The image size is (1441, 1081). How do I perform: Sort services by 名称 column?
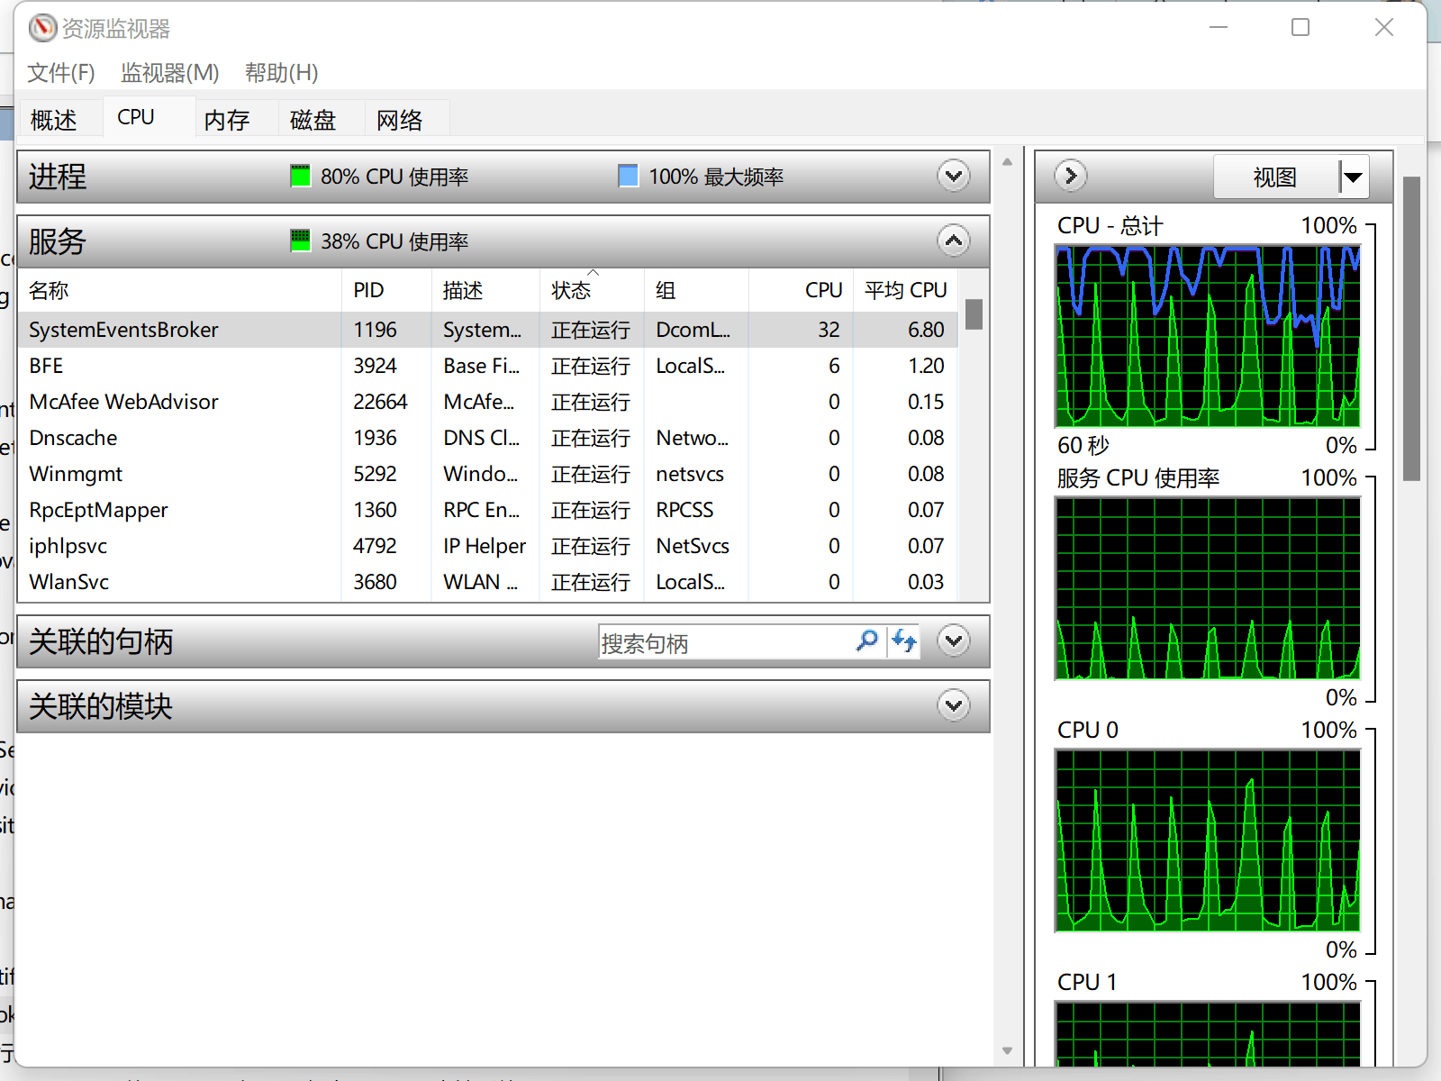tap(180, 290)
